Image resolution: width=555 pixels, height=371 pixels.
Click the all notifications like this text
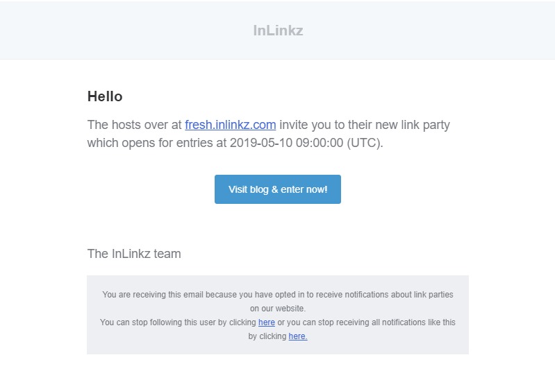406,322
